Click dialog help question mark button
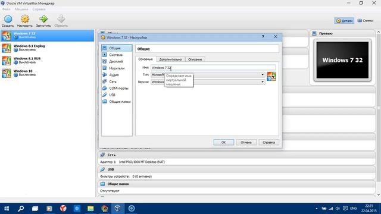This screenshot has height=214, width=381. 263,37
